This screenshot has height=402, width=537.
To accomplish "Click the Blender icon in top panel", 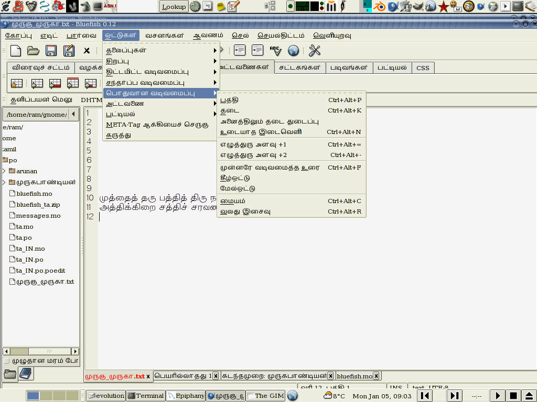I will coord(379,6).
